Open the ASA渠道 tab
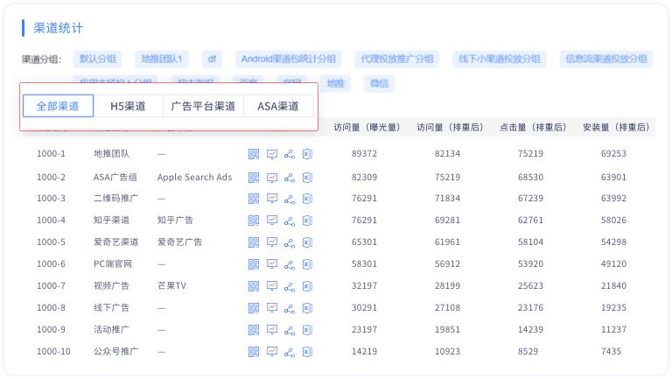Screen dimensions: 672x379 pos(278,106)
